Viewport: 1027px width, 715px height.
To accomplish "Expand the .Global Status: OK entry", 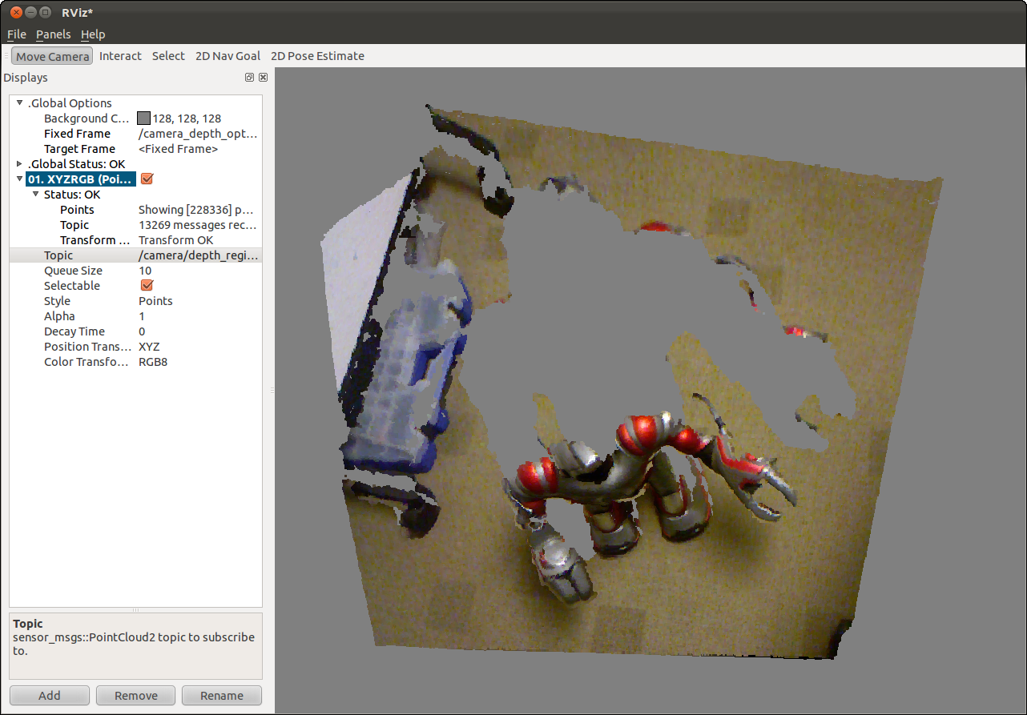I will (x=20, y=164).
